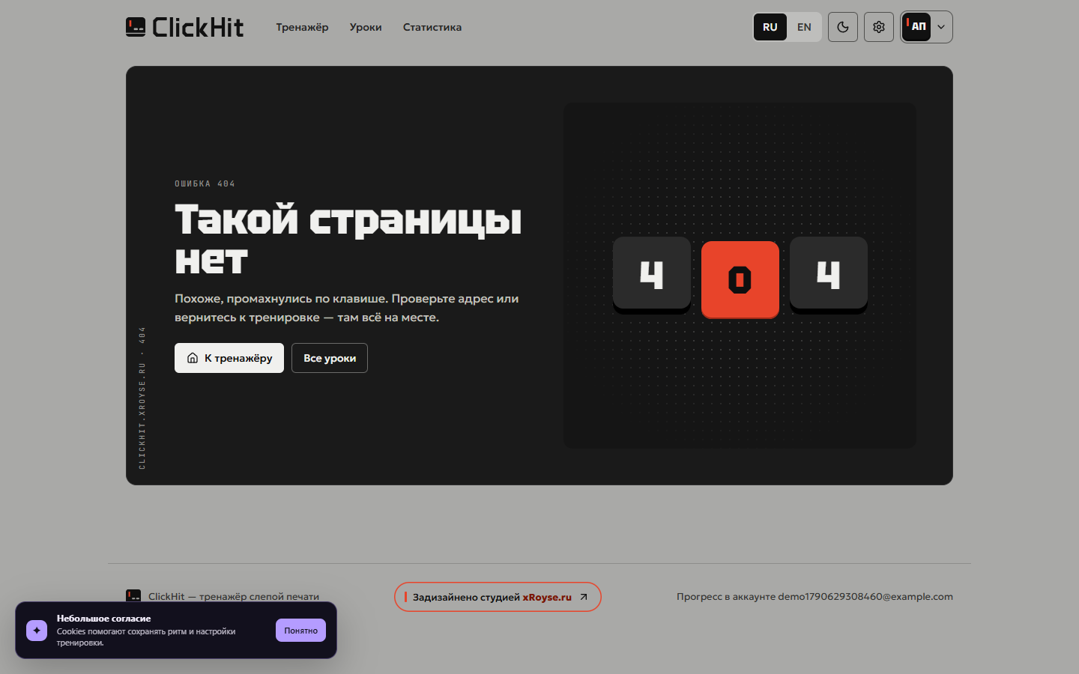Image resolution: width=1079 pixels, height=674 pixels.
Task: Click the К тренажёру button
Action: coord(229,358)
